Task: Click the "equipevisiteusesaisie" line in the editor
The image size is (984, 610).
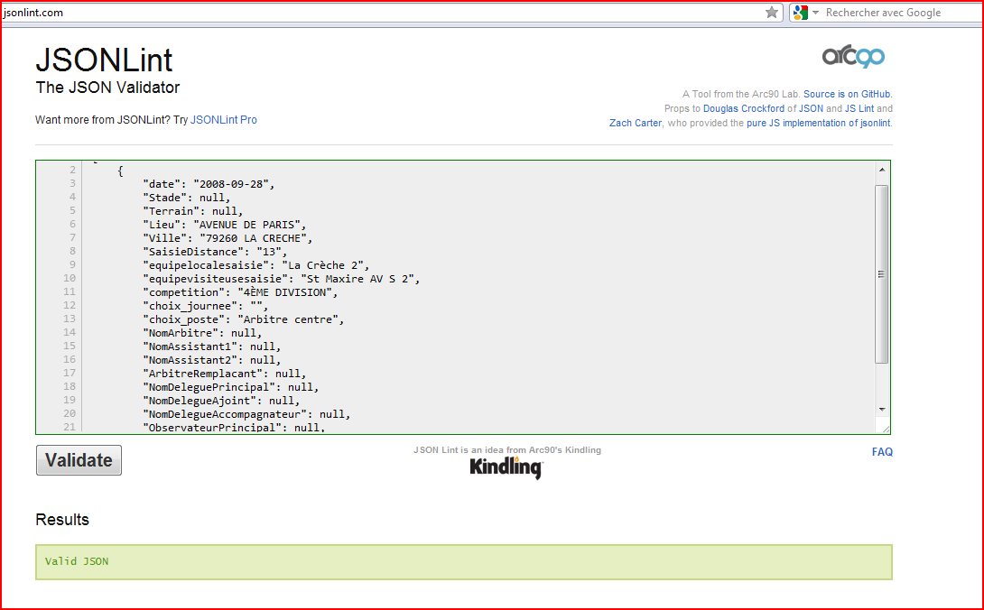Action: tap(282, 279)
